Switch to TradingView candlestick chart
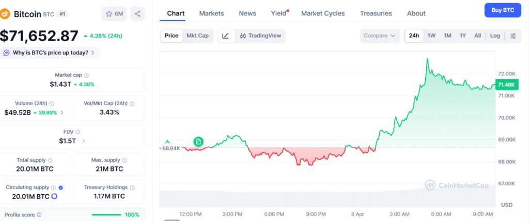529x221 pixels. tap(260, 36)
